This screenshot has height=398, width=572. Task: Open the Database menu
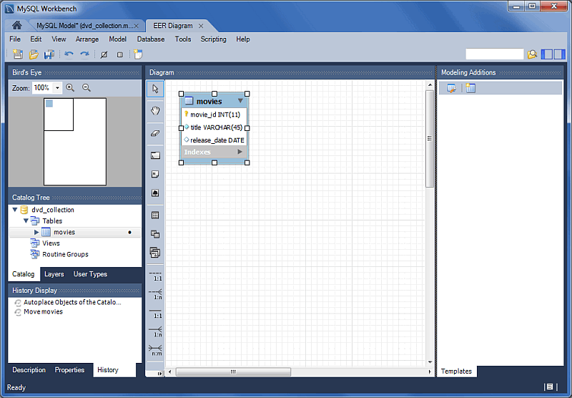(150, 39)
